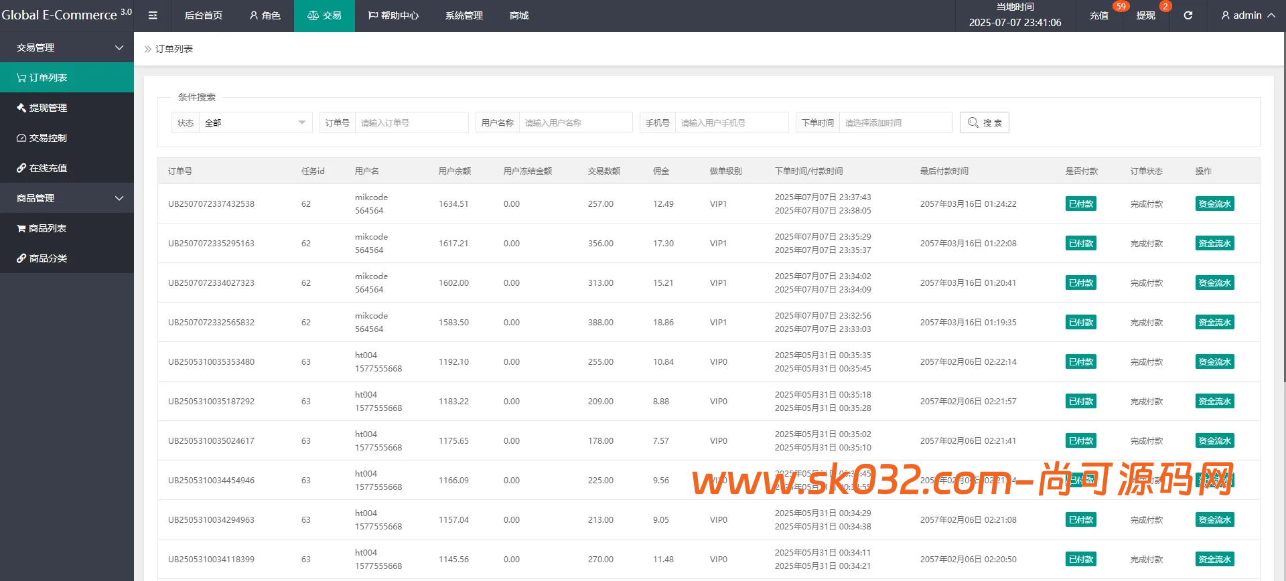Open the 系统管理 top menu
Viewport: 1286px width, 581px height.
tap(463, 15)
